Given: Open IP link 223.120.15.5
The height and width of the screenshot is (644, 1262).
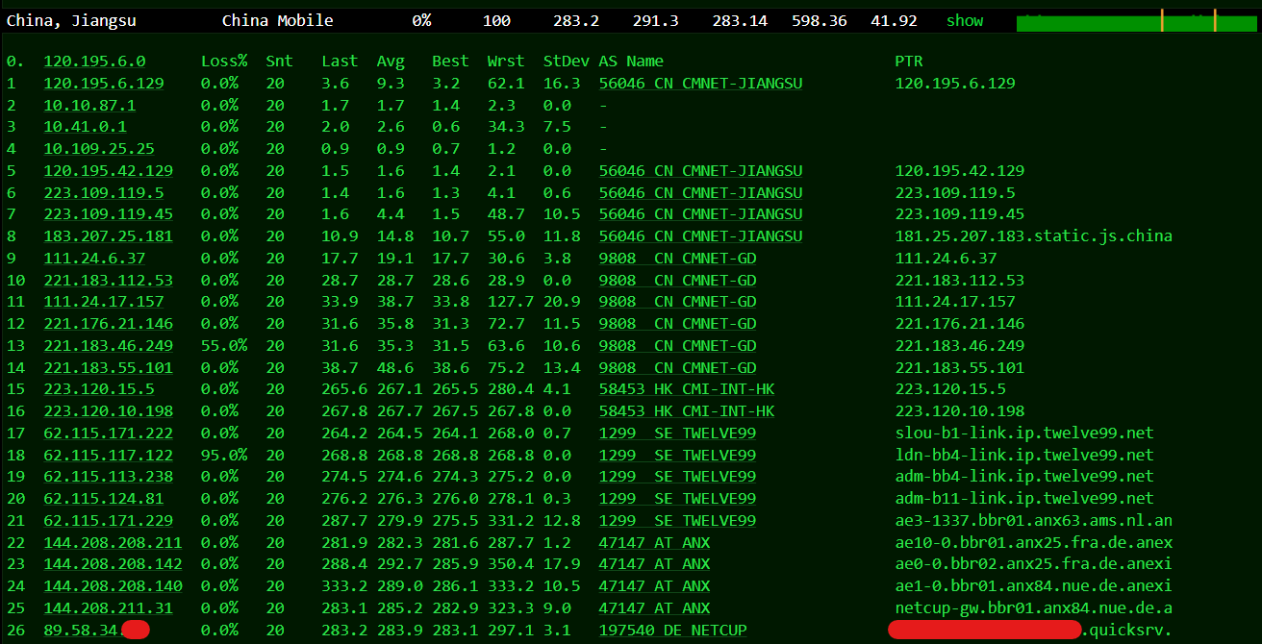Looking at the screenshot, I should [x=99, y=389].
